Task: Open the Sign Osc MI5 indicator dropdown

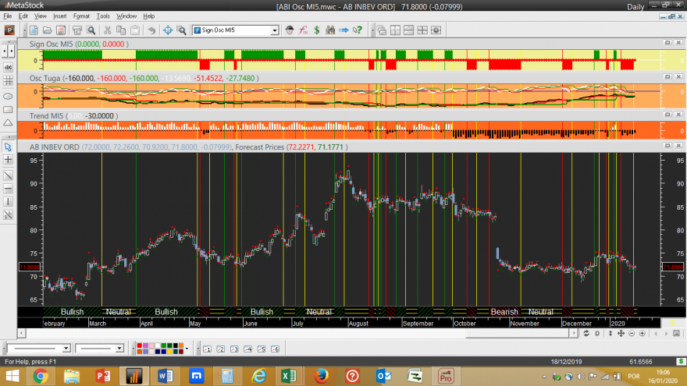Action: [275, 30]
